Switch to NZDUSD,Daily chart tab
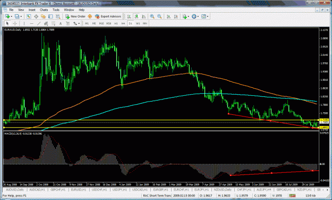The image size is (332, 200). click(x=223, y=189)
